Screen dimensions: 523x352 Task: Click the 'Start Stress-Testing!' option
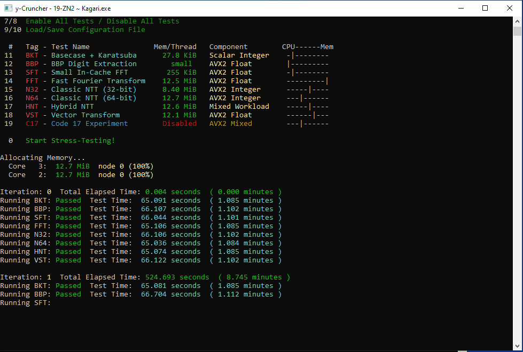[71, 141]
